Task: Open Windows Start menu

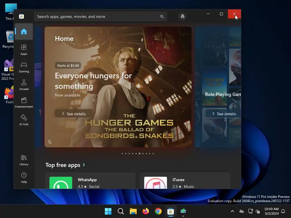Action: pos(108,211)
